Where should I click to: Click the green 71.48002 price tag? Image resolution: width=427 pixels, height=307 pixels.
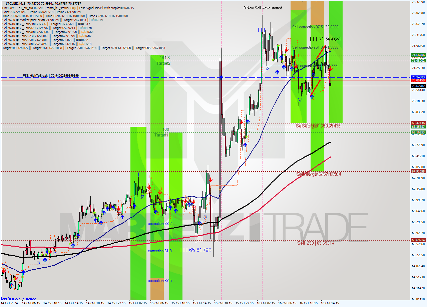tap(418, 60)
